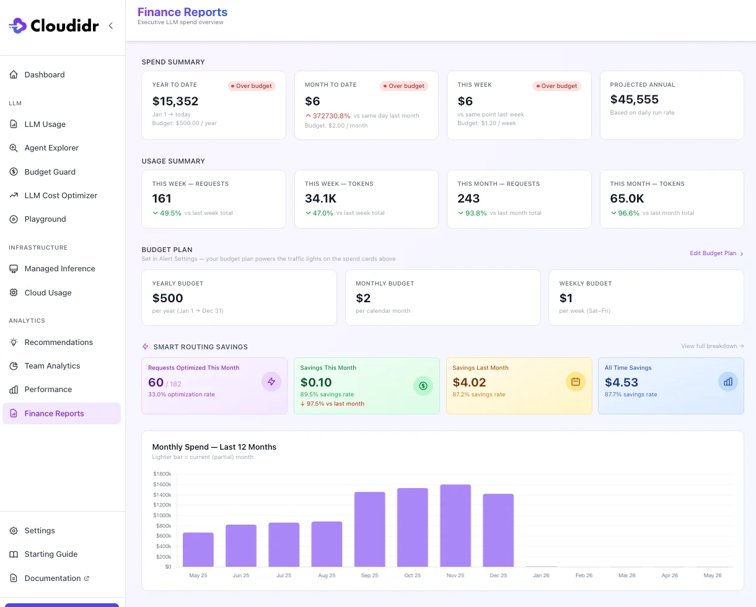Click the LLM Usage document icon
This screenshot has width=756, height=607.
click(x=14, y=124)
